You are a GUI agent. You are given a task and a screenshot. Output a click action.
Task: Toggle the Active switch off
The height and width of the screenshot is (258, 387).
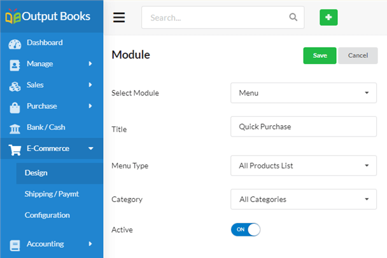click(246, 229)
